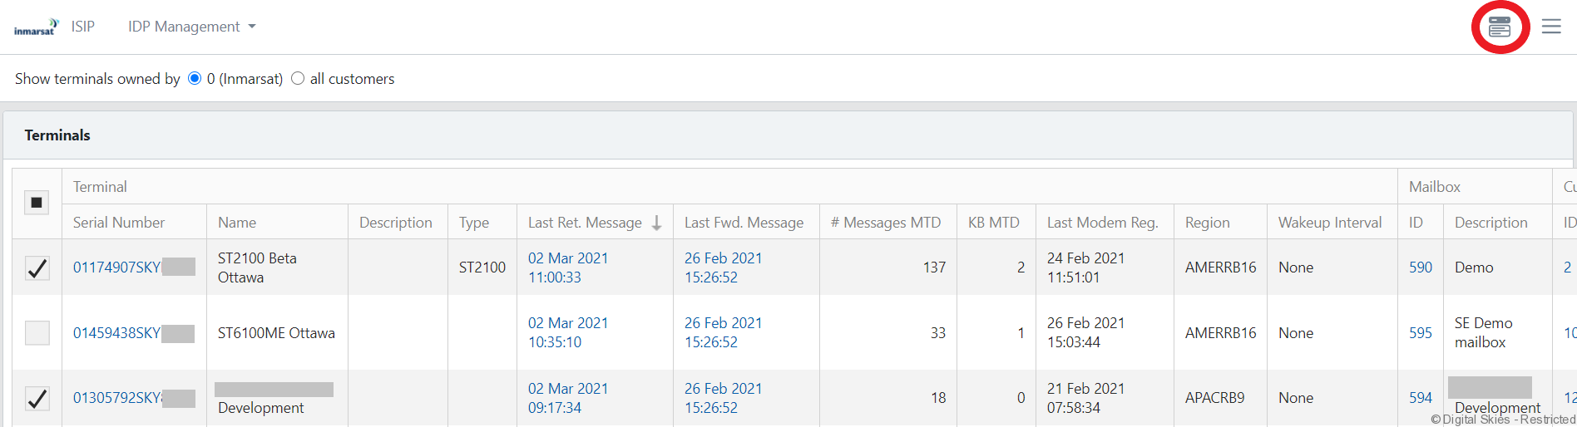Click the mailbox server icon circled in red
This screenshot has height=427, width=1577.
pyautogui.click(x=1500, y=27)
